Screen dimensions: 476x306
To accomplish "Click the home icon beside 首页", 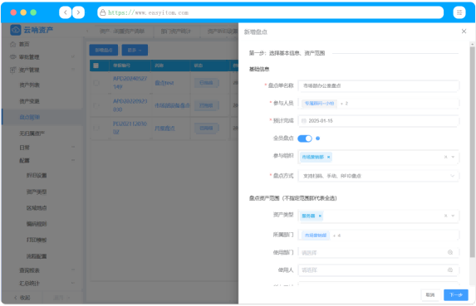I will [x=12, y=45].
